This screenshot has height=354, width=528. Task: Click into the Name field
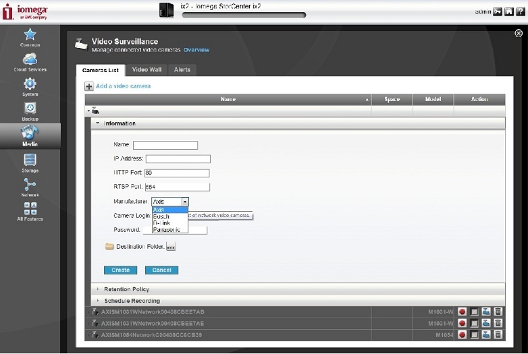click(165, 145)
